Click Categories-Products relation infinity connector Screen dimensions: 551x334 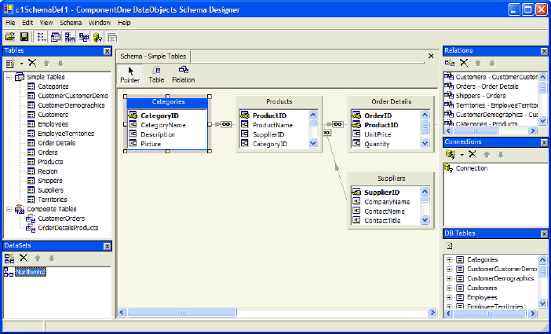click(x=226, y=124)
